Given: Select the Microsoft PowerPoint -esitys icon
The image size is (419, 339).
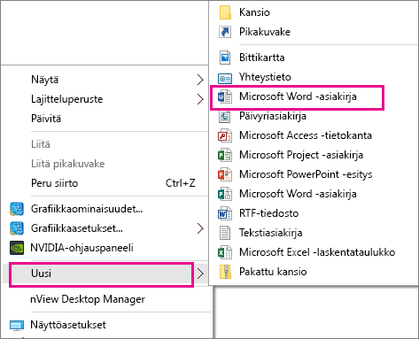Looking at the screenshot, I should pos(225,174).
